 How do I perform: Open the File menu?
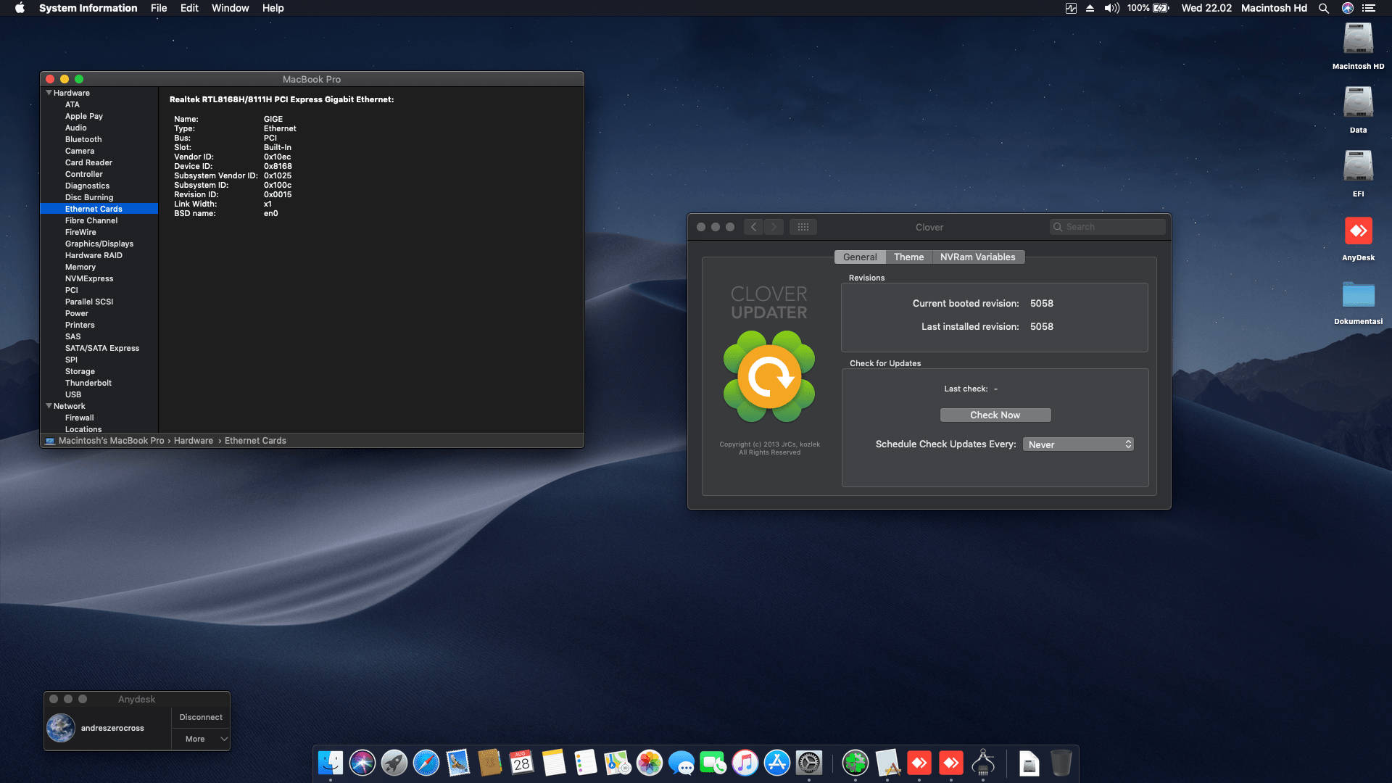pos(159,8)
